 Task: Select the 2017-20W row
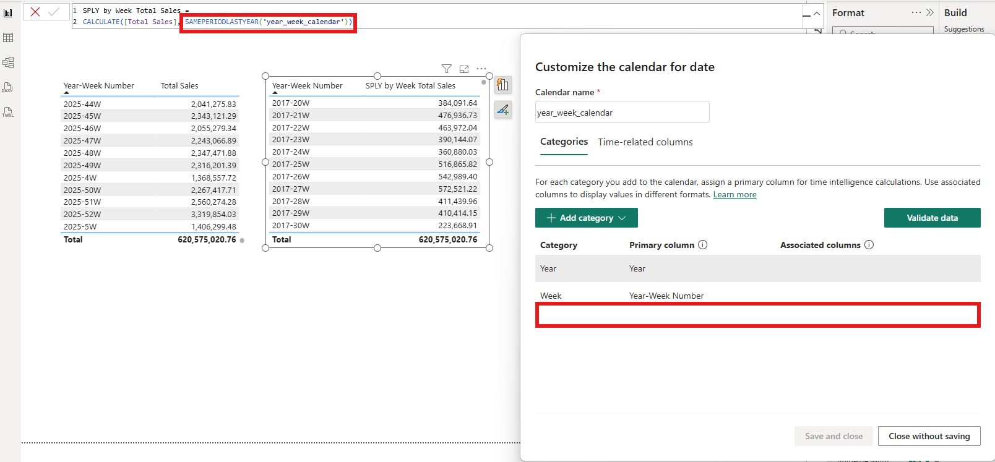click(x=375, y=103)
